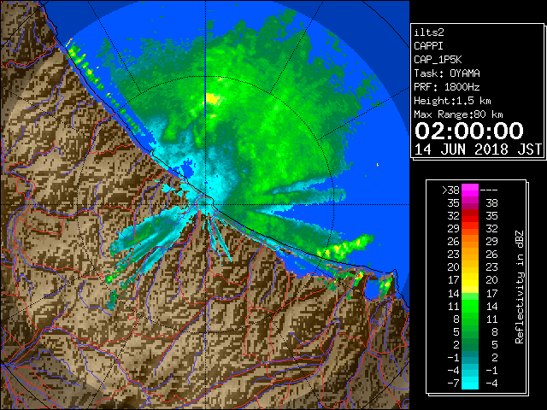Viewport: 547px width, 410px height.
Task: Select the "Task: OYAMA" line
Action: (447, 73)
